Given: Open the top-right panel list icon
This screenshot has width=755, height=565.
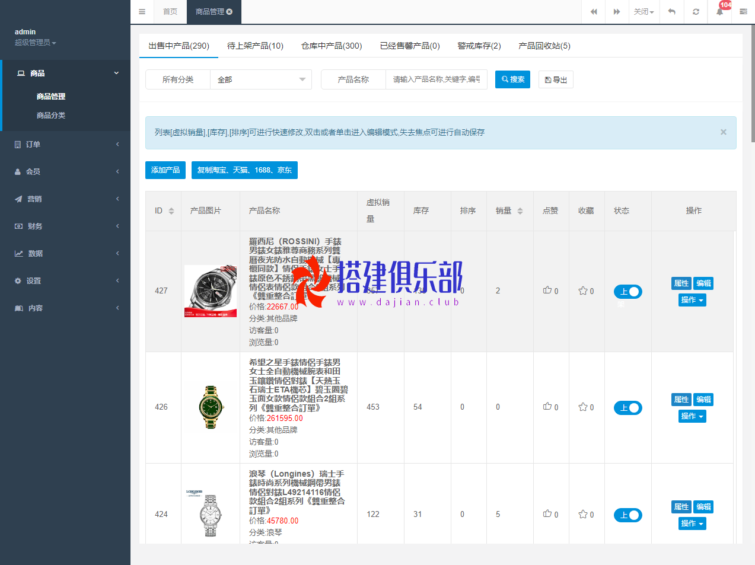Looking at the screenshot, I should [x=743, y=12].
